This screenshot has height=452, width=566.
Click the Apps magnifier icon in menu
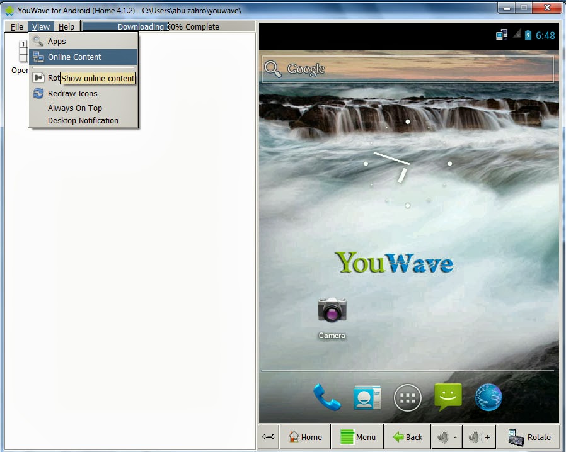38,41
